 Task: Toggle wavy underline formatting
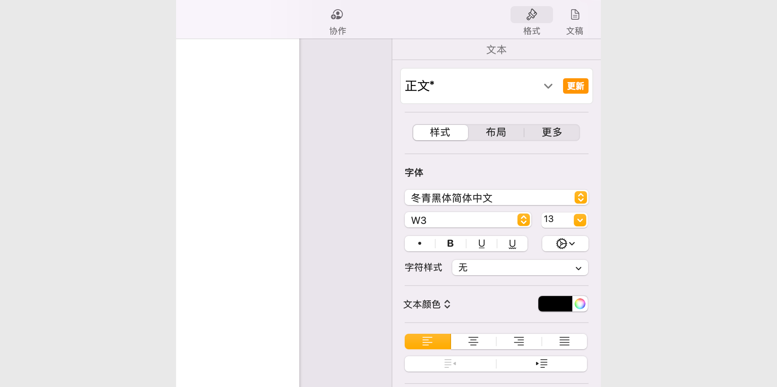512,244
